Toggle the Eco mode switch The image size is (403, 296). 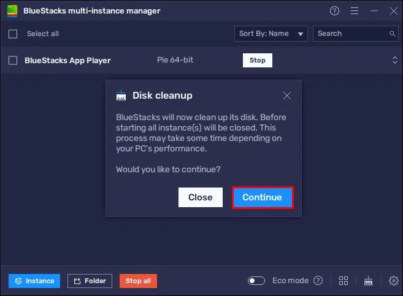click(256, 281)
